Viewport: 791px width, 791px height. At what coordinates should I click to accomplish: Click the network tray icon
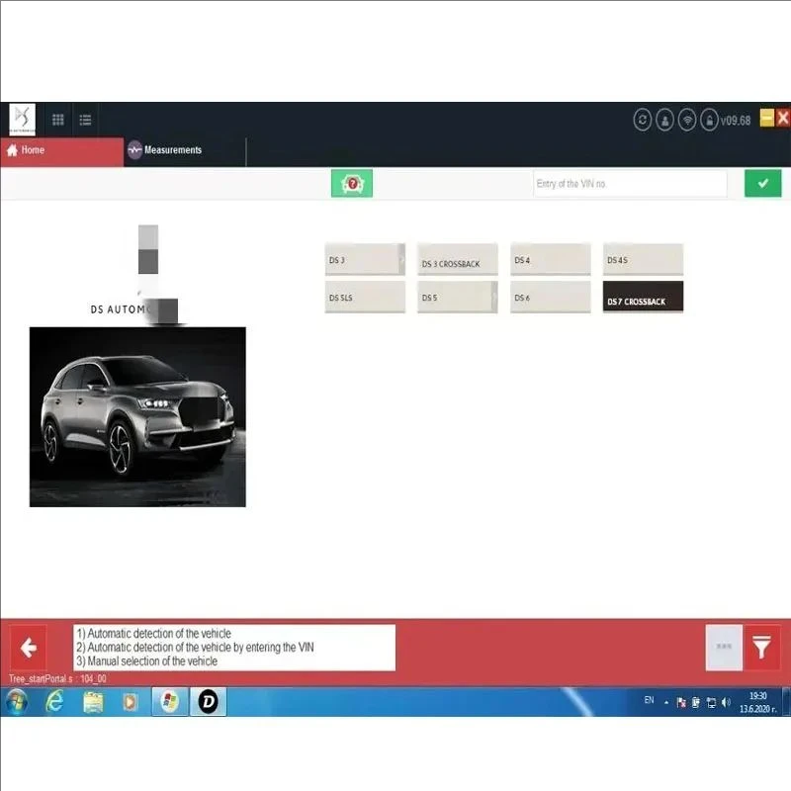(x=711, y=702)
